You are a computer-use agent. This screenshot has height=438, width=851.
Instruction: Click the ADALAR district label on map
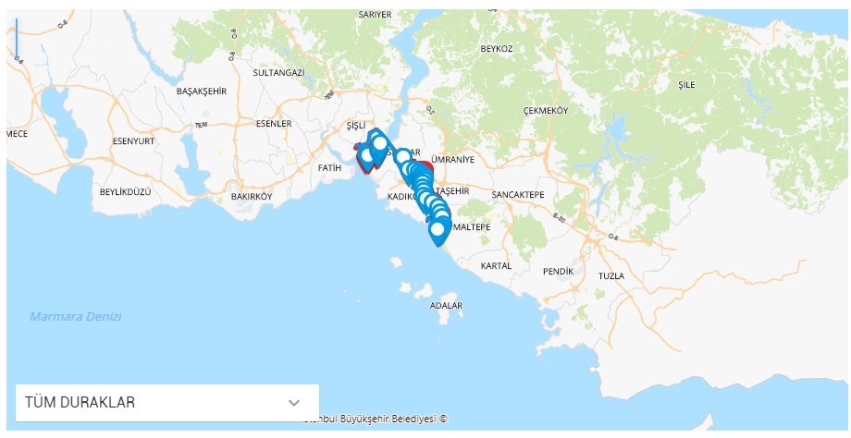[x=446, y=306]
